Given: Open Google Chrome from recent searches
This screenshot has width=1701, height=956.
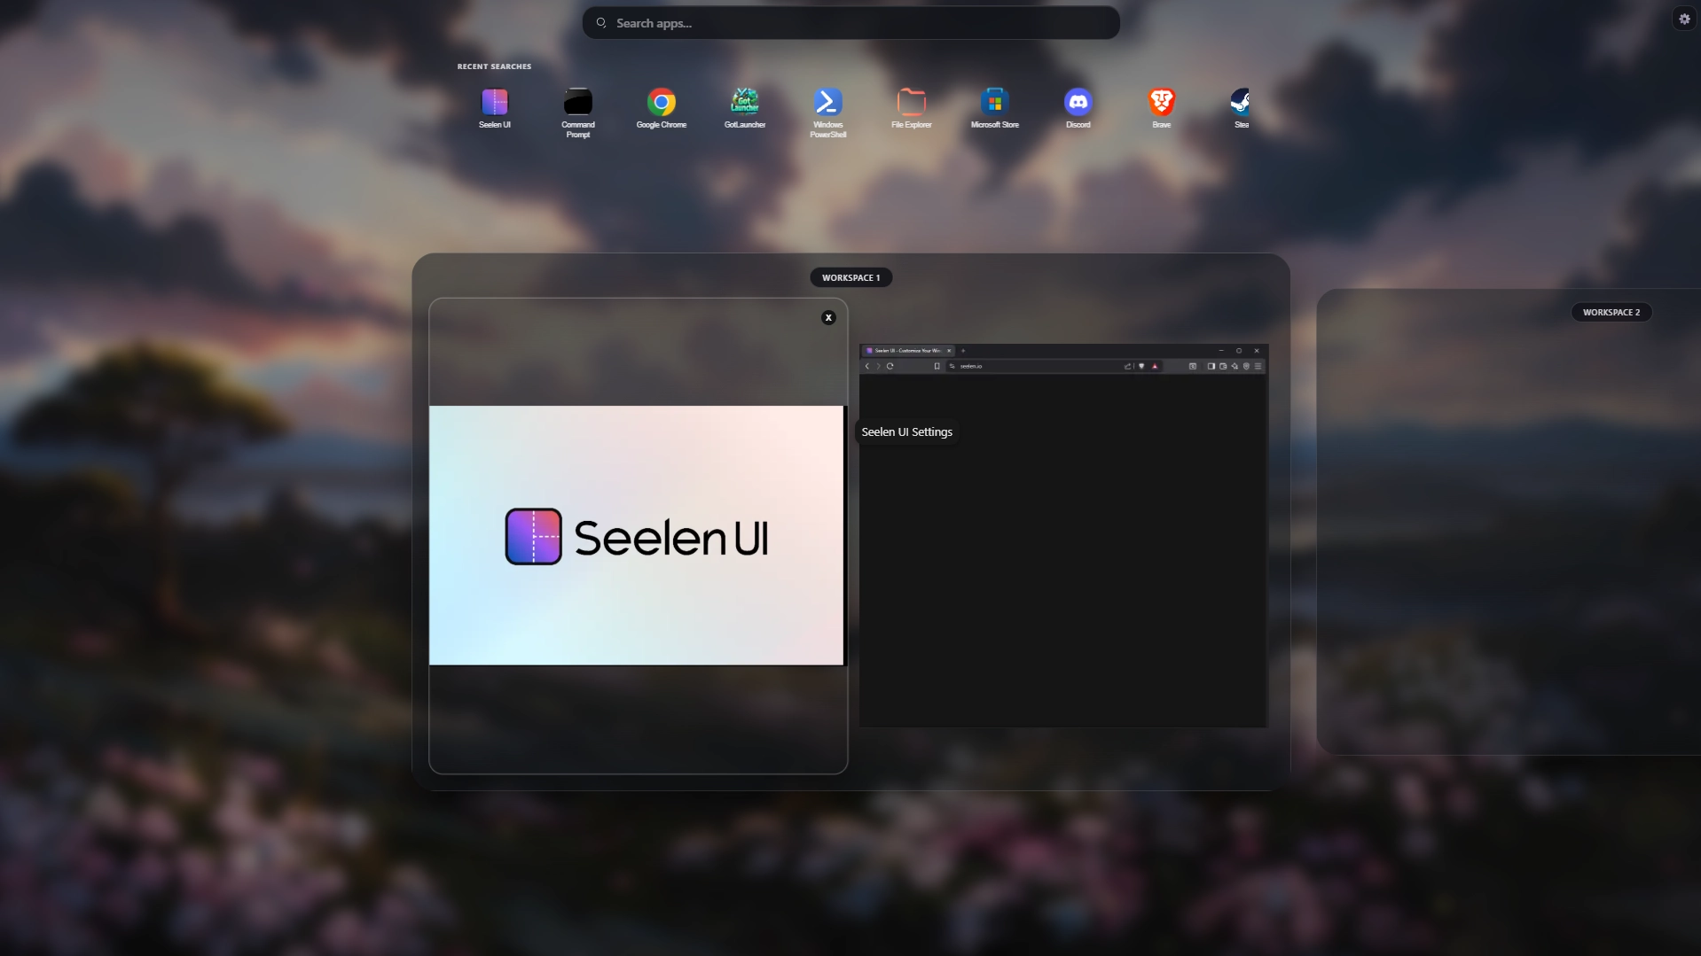Looking at the screenshot, I should pyautogui.click(x=662, y=108).
